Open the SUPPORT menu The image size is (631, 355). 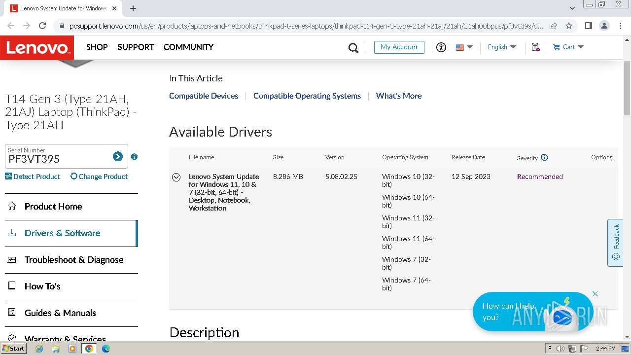pyautogui.click(x=136, y=47)
